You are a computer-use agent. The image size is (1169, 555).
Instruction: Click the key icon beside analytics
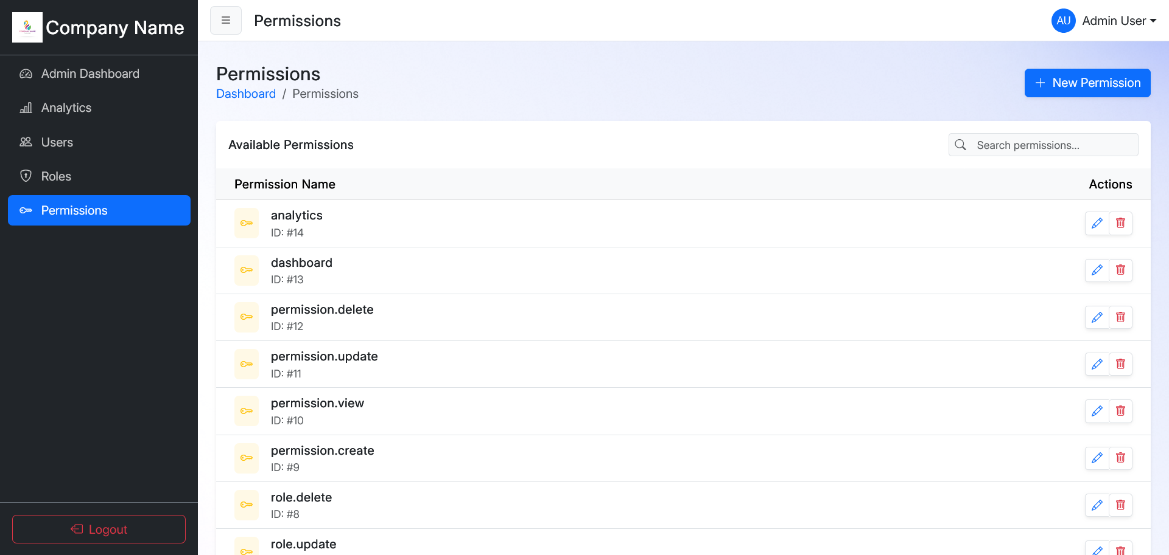[x=247, y=223]
